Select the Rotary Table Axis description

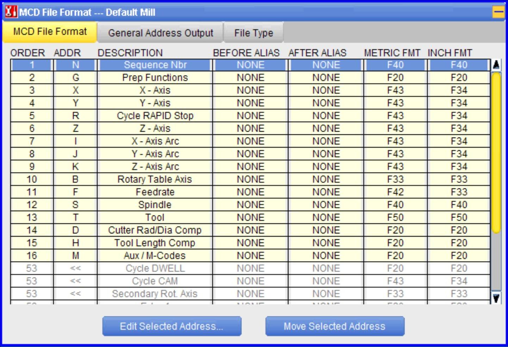point(155,179)
